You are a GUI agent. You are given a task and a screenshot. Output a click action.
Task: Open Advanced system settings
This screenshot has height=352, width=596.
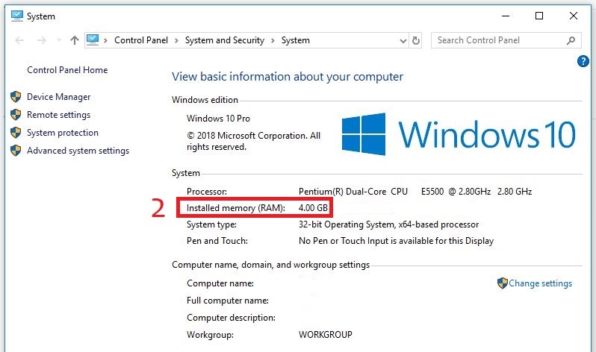(x=78, y=151)
